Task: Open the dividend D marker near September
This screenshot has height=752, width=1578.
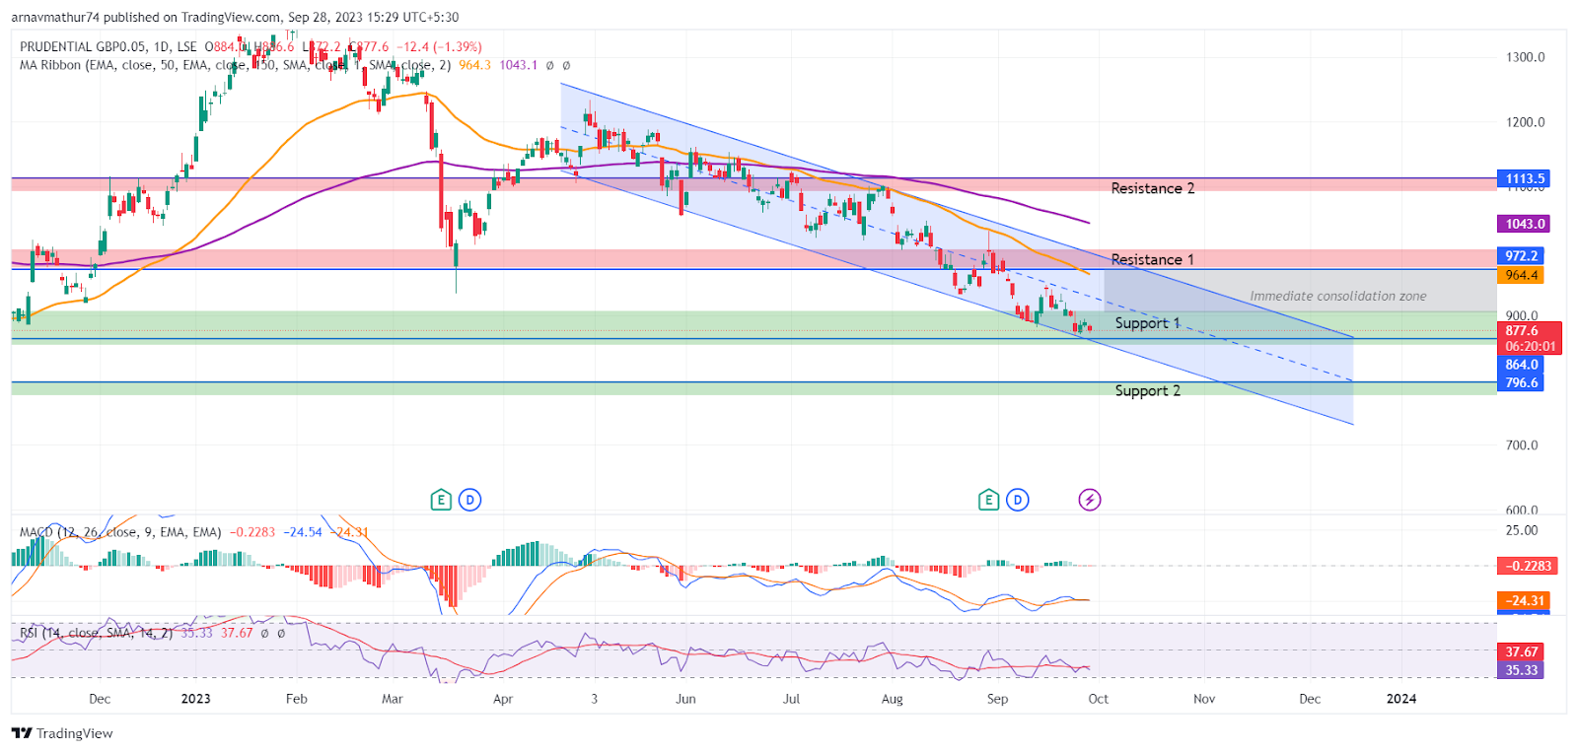Action: tap(1018, 500)
